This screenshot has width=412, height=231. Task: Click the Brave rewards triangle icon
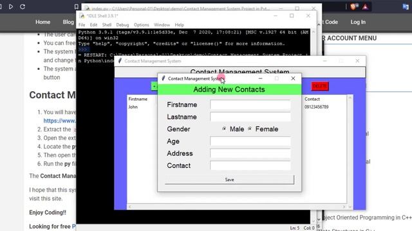(365, 7)
